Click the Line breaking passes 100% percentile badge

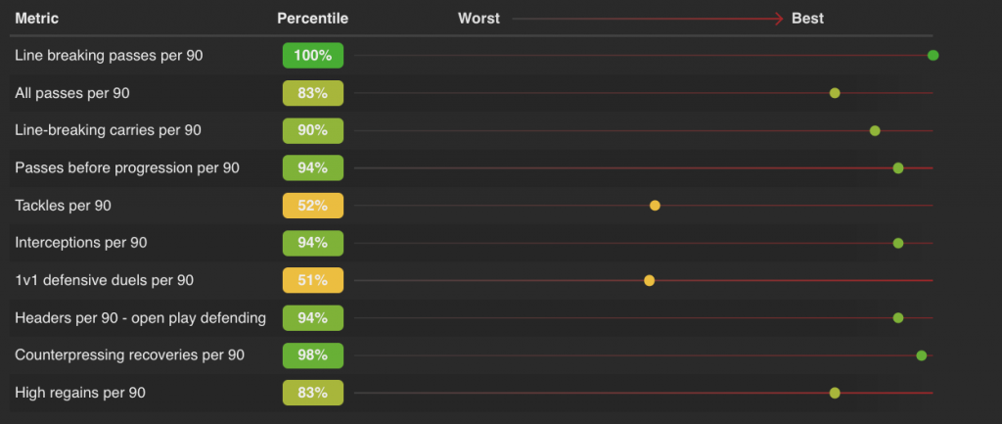tap(312, 56)
